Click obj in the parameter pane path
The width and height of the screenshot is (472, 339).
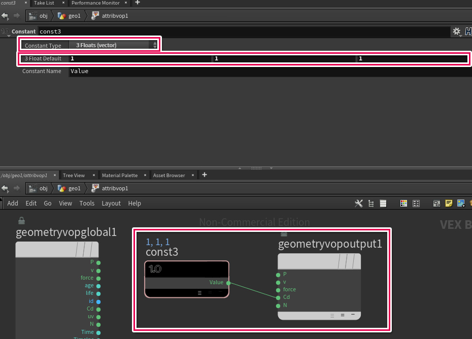38,16
